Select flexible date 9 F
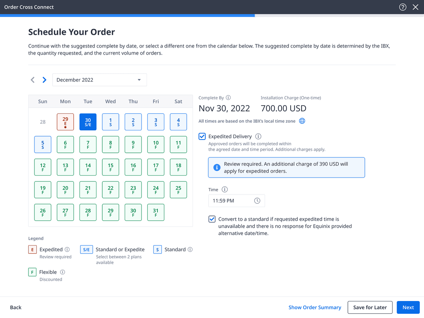Image resolution: width=424 pixels, height=318 pixels. coord(133,145)
